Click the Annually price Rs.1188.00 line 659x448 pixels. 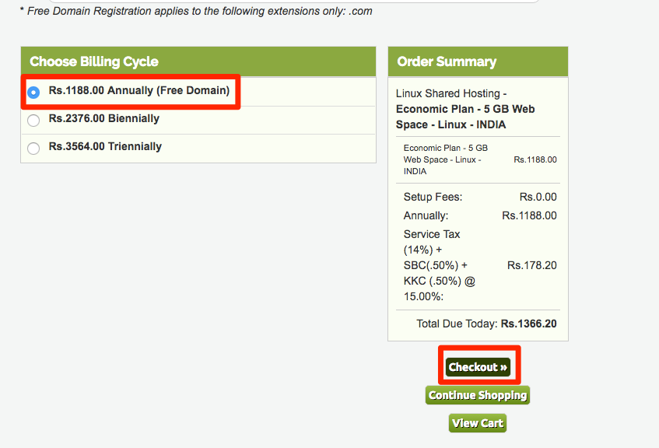(529, 215)
